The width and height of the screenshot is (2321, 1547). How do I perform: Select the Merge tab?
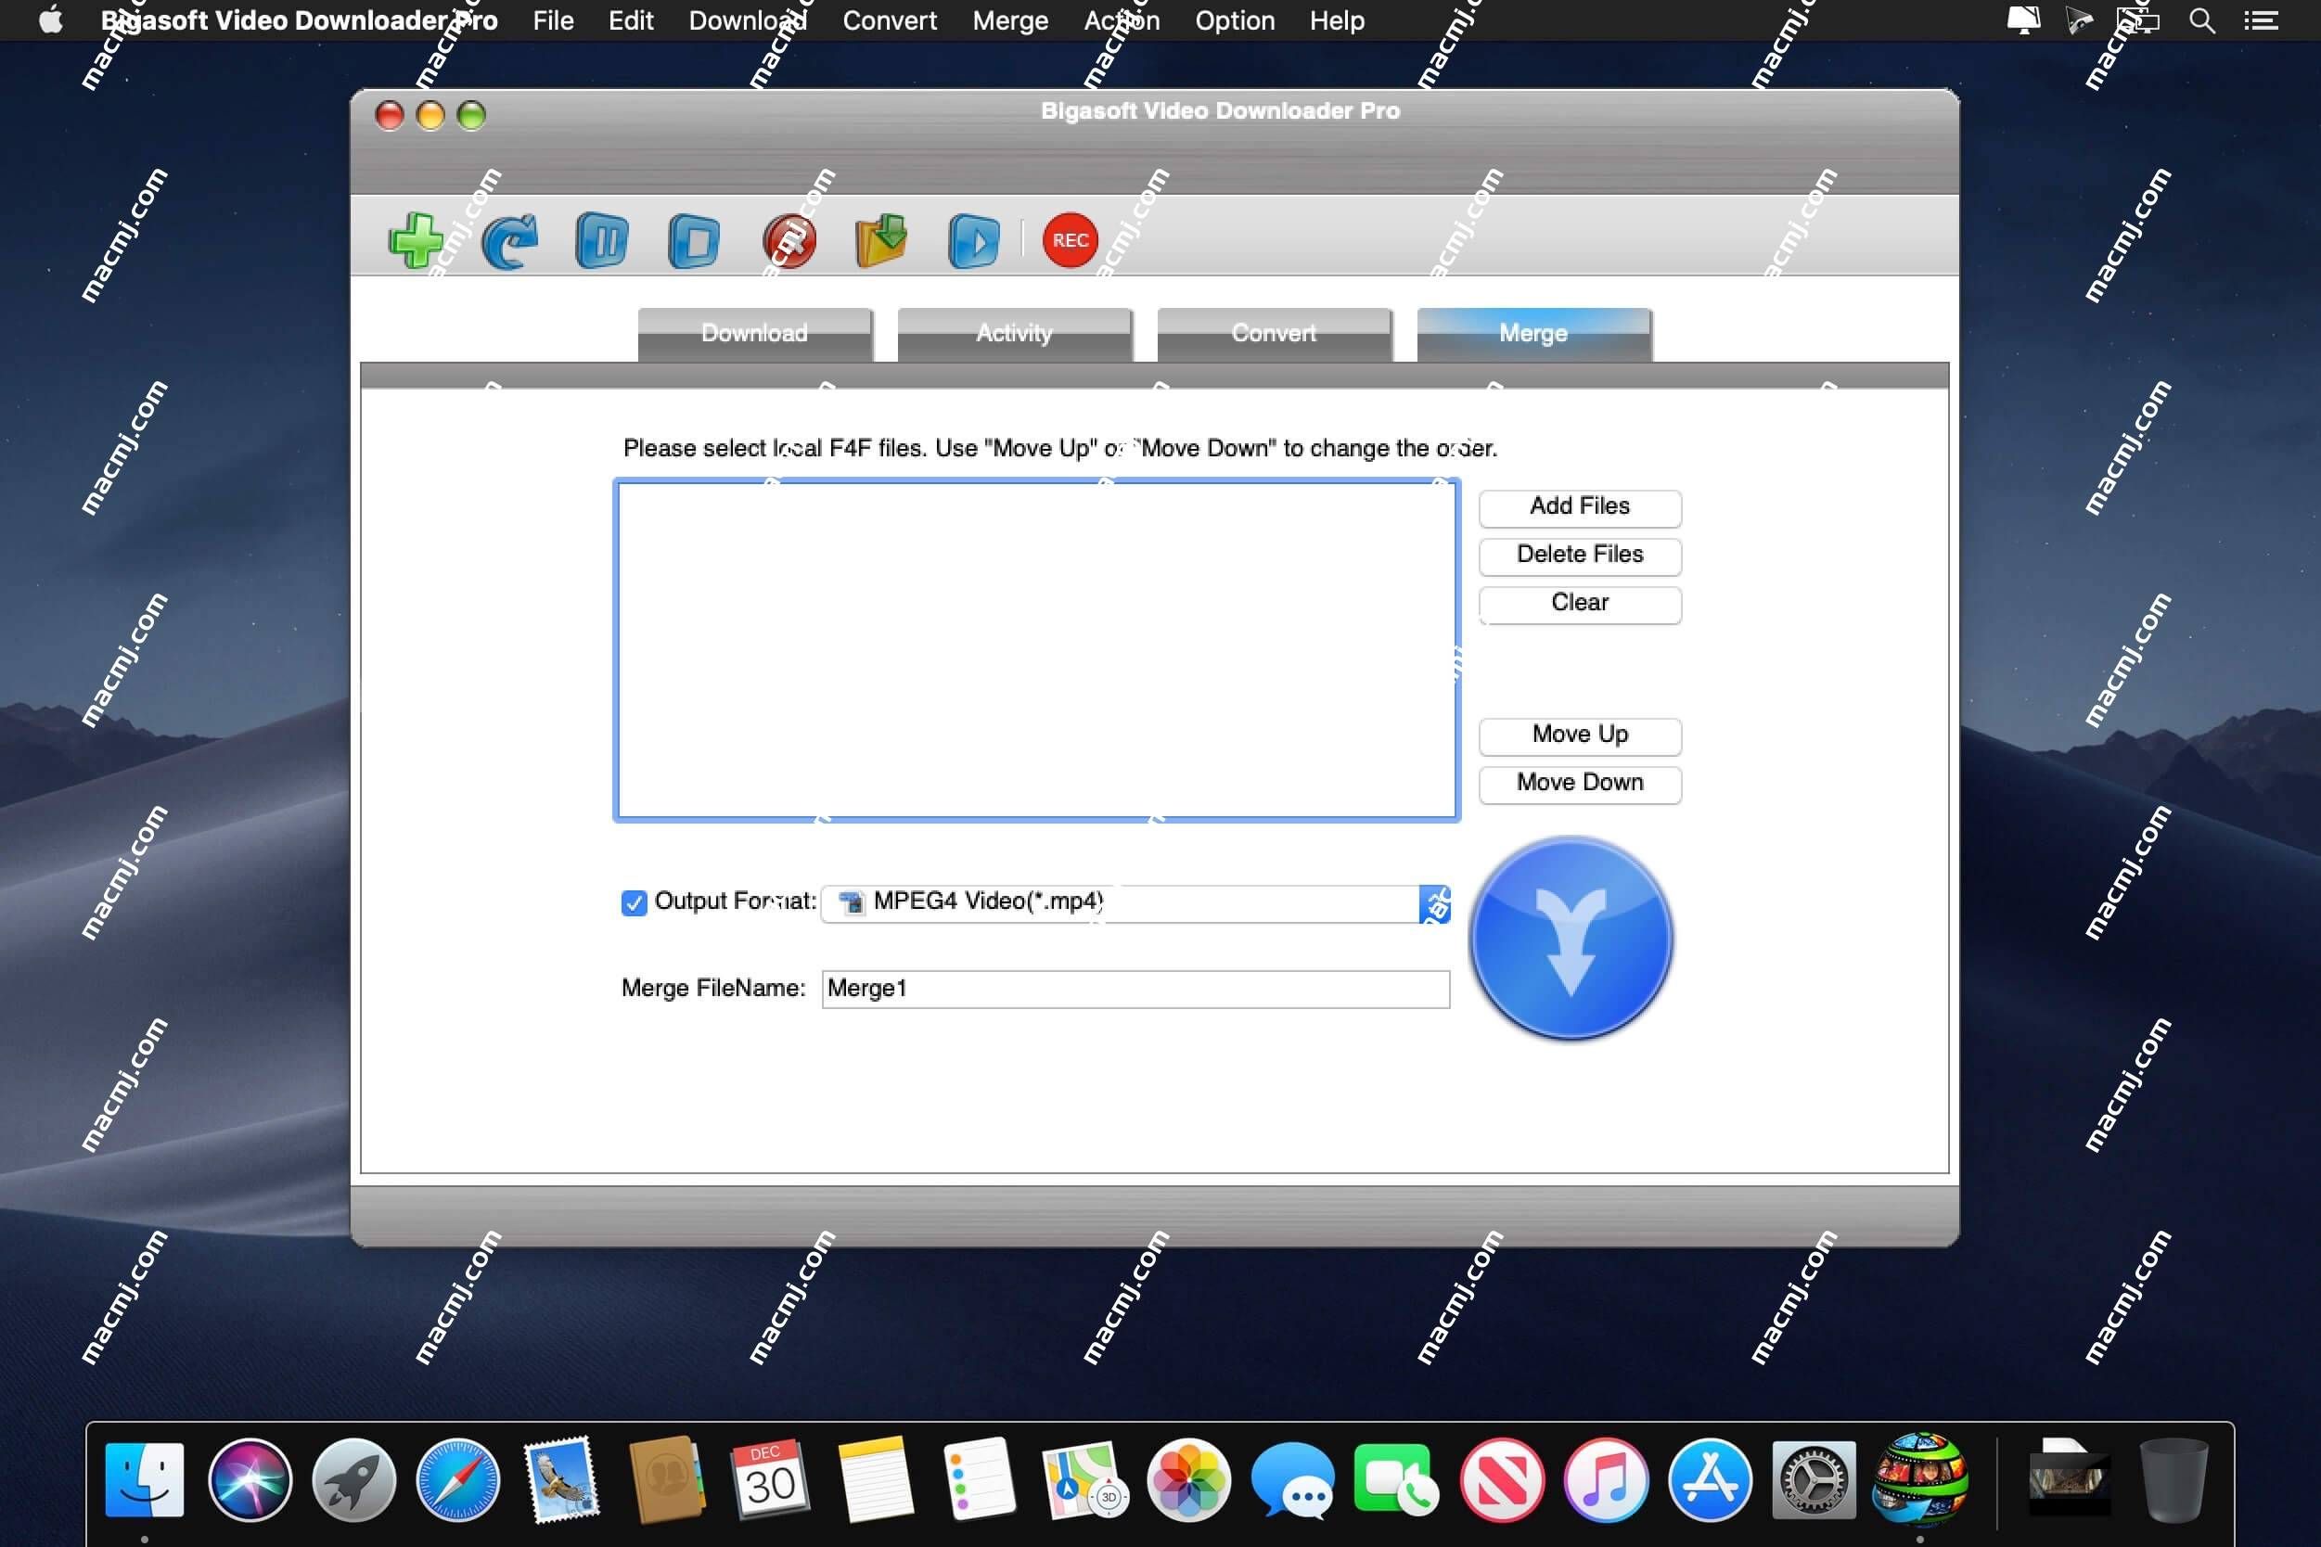pyautogui.click(x=1532, y=331)
